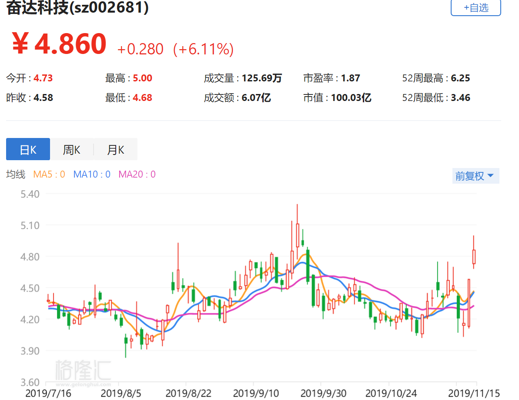Click the 52周最高 value 6.25
The image size is (519, 400).
[460, 78]
